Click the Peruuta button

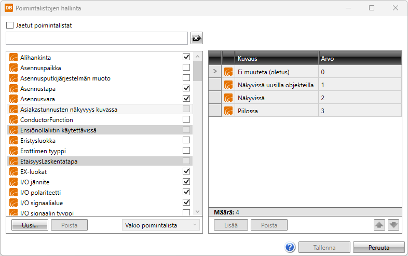[x=378, y=248]
